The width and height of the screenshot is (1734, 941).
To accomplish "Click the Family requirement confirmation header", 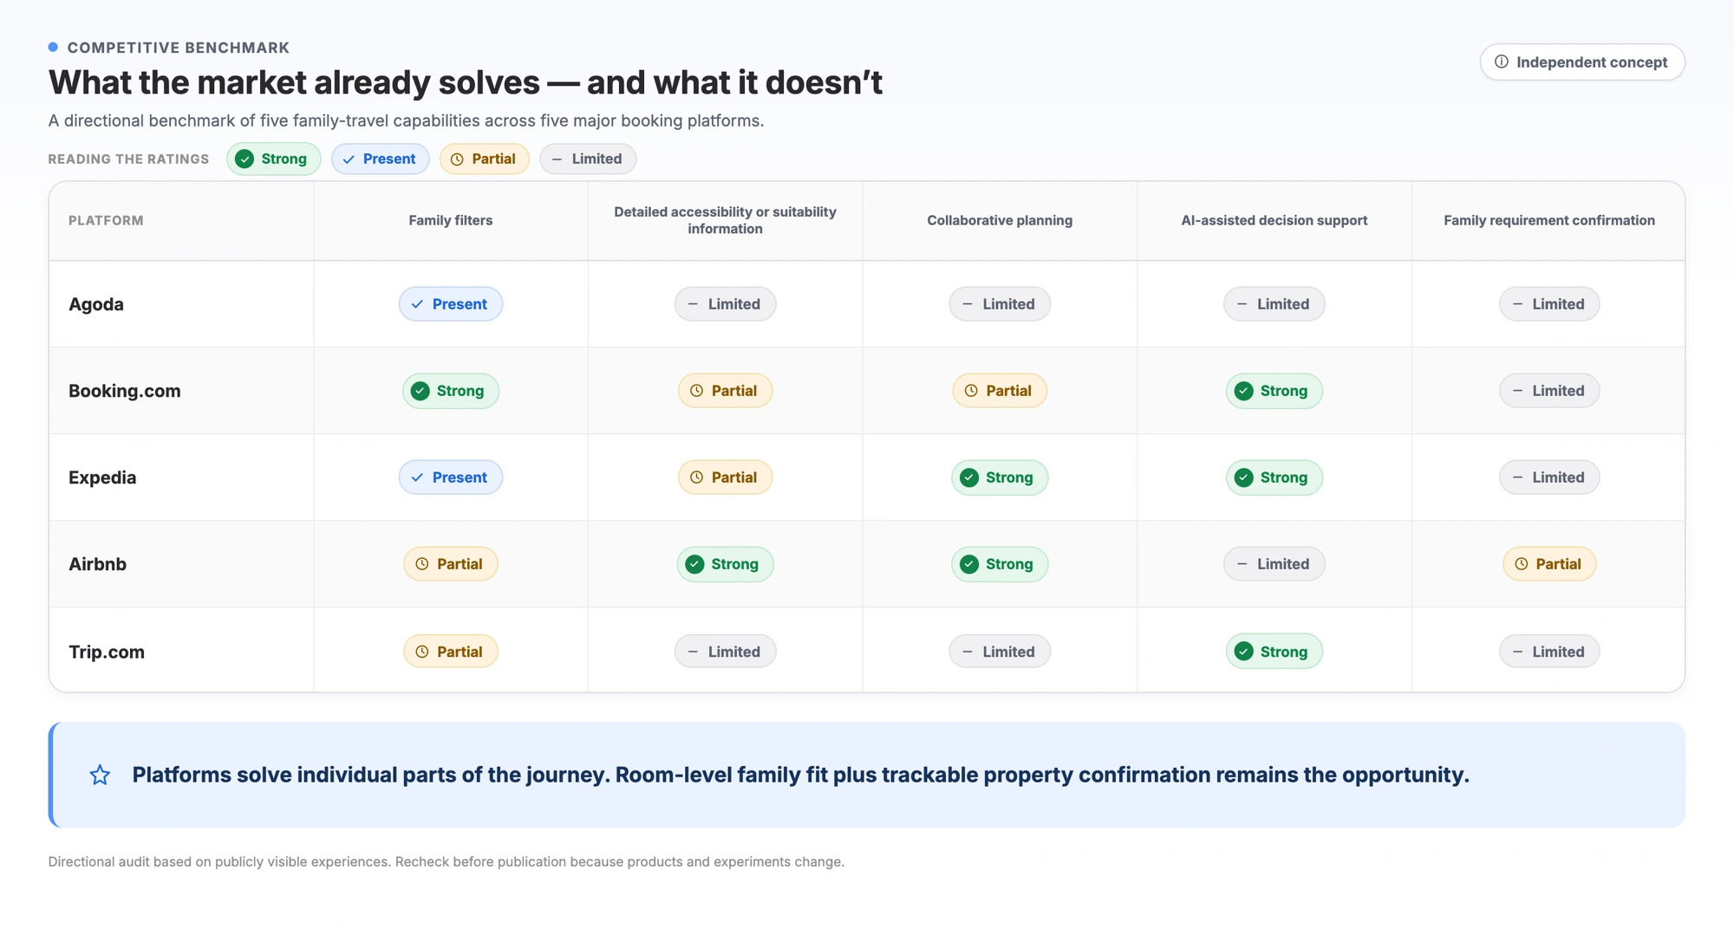I will point(1549,221).
